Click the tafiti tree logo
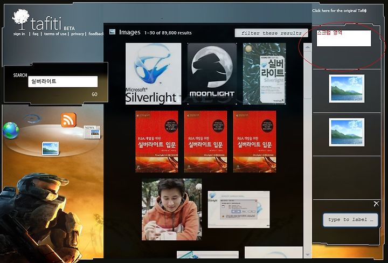 click(x=21, y=19)
